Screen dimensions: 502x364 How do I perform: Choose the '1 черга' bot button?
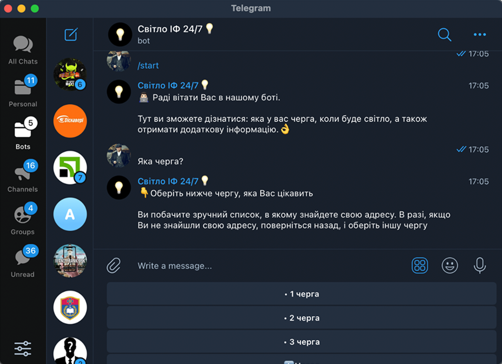click(301, 294)
